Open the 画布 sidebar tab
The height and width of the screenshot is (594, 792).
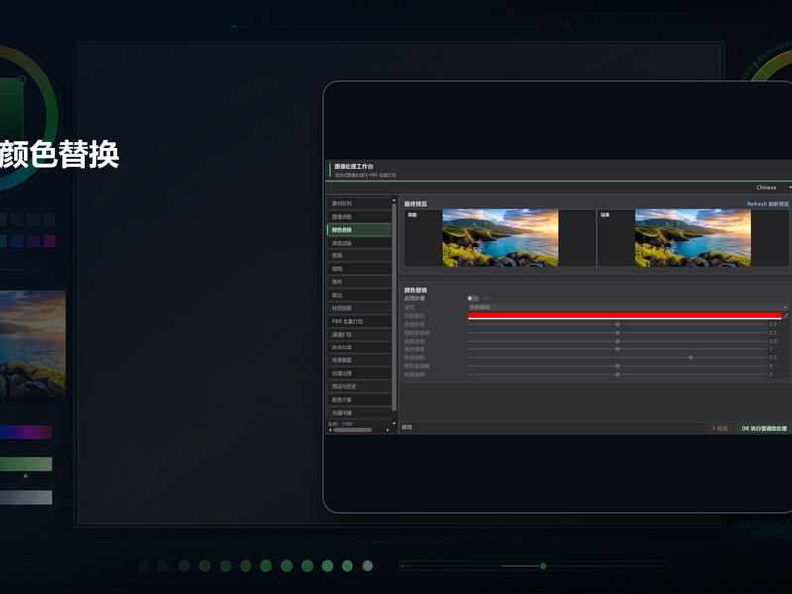click(359, 282)
